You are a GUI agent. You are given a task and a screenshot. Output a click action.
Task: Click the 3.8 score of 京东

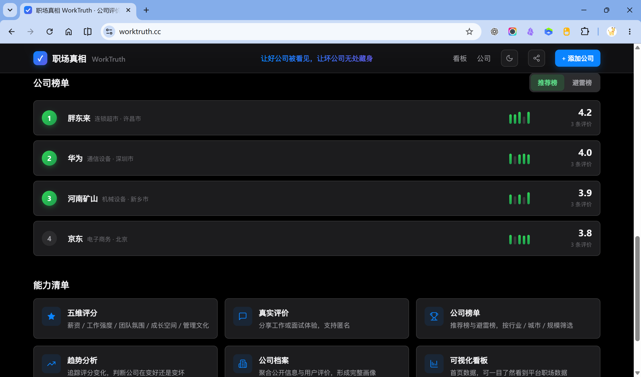585,233
